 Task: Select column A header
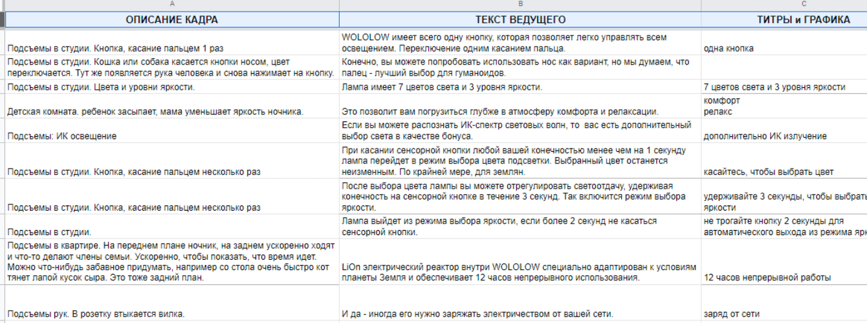[171, 5]
